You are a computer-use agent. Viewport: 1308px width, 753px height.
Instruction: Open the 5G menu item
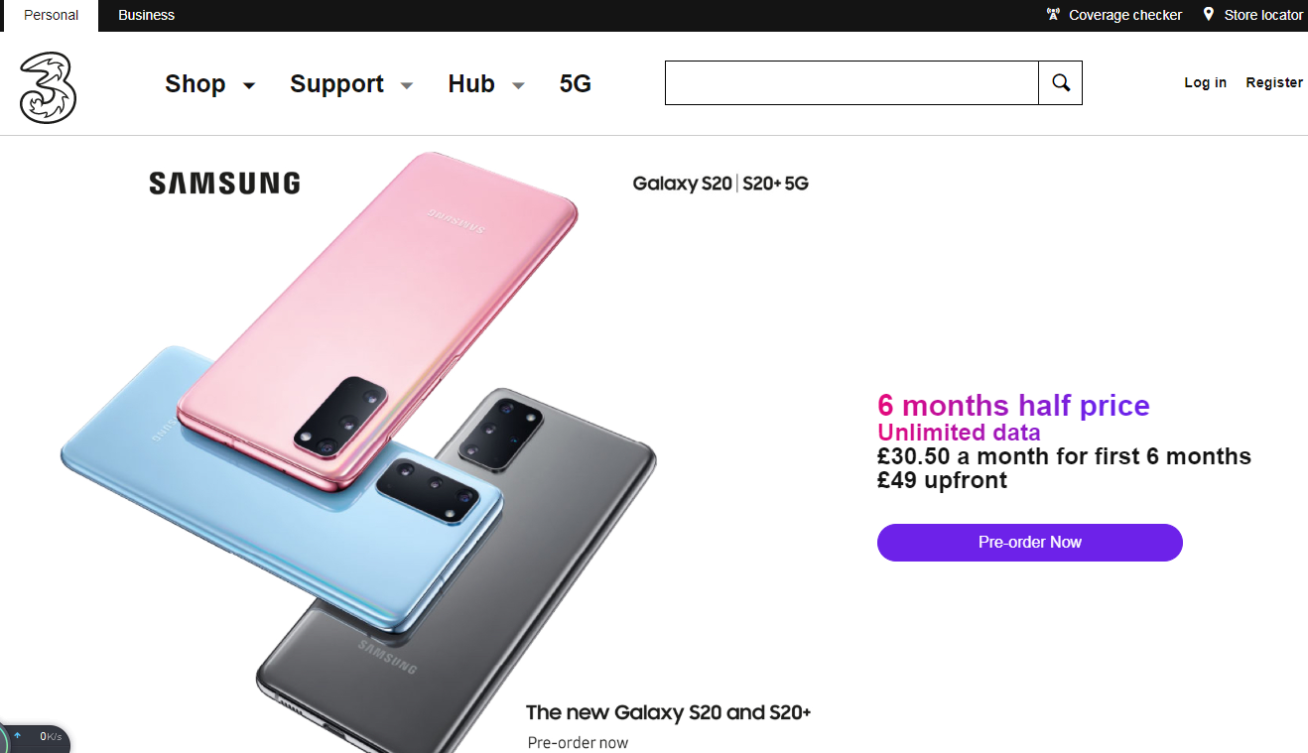click(576, 84)
